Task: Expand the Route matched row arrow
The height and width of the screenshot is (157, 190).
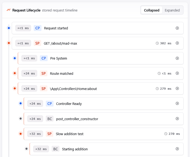Action: click(177, 73)
